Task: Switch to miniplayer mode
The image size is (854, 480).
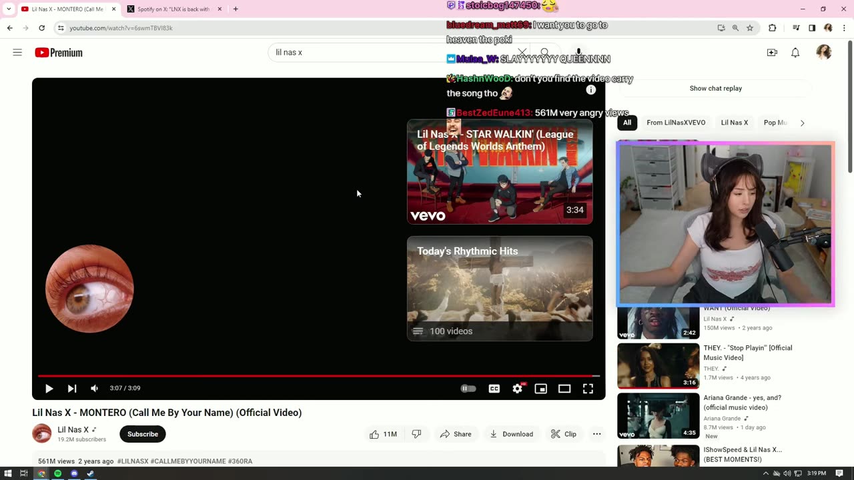Action: pyautogui.click(x=541, y=389)
